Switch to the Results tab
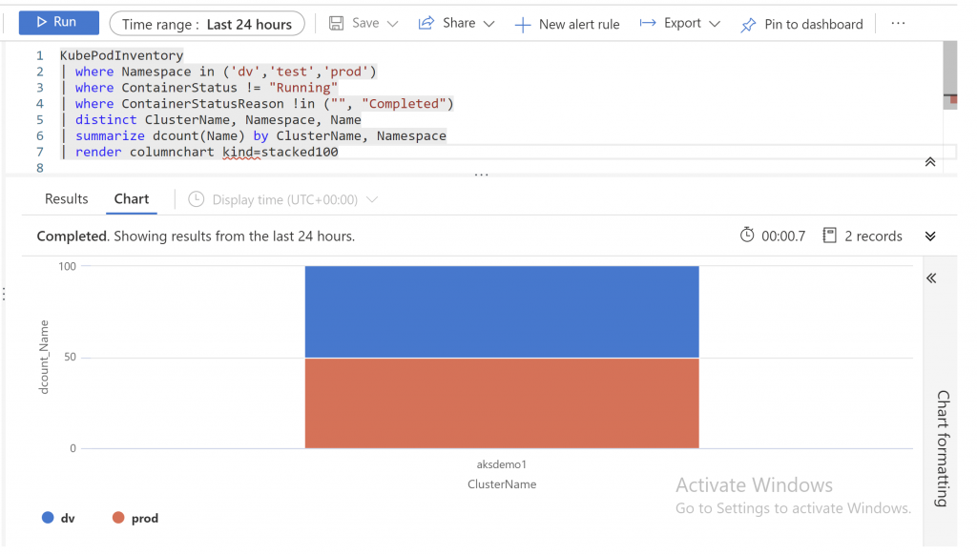The width and height of the screenshot is (977, 555). 67,198
